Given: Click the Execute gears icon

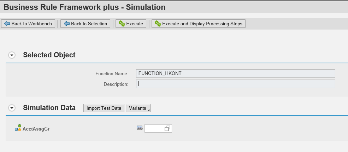Looking at the screenshot, I should (122, 24).
